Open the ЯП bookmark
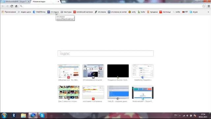211x119 pixels. (x=185, y=12)
